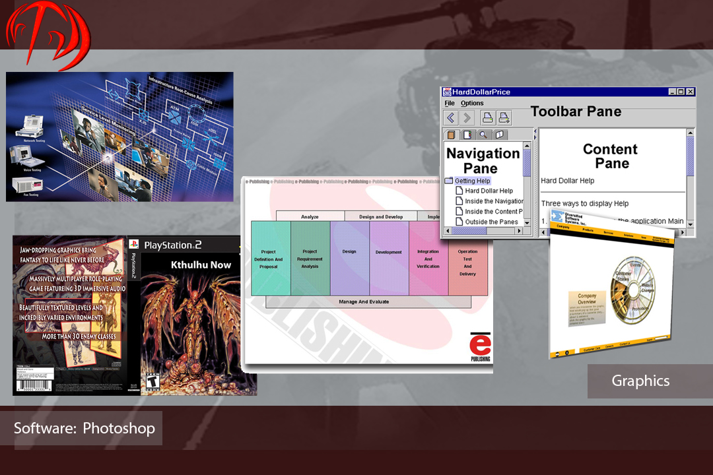Image resolution: width=713 pixels, height=475 pixels.
Task: Click the Events segment on the wheel
Action: click(x=635, y=265)
